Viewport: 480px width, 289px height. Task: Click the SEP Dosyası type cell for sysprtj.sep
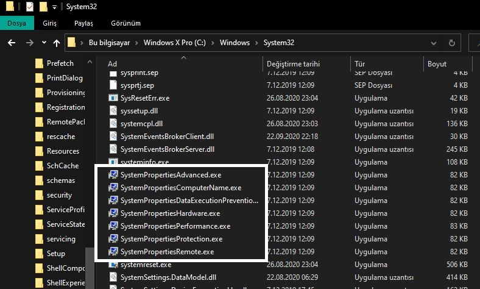[x=373, y=85]
